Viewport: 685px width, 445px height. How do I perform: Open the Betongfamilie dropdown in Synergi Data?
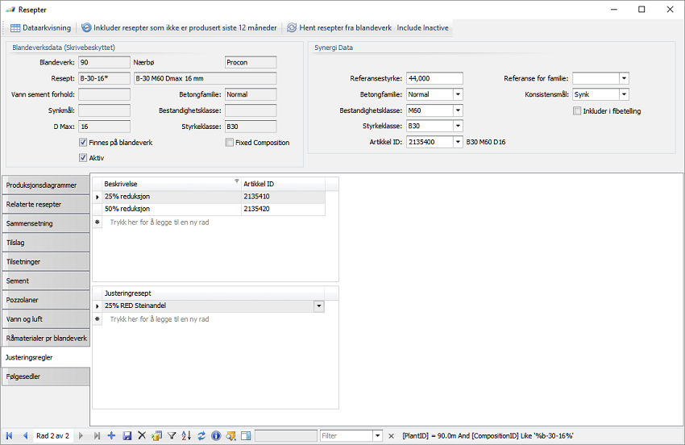pos(458,94)
